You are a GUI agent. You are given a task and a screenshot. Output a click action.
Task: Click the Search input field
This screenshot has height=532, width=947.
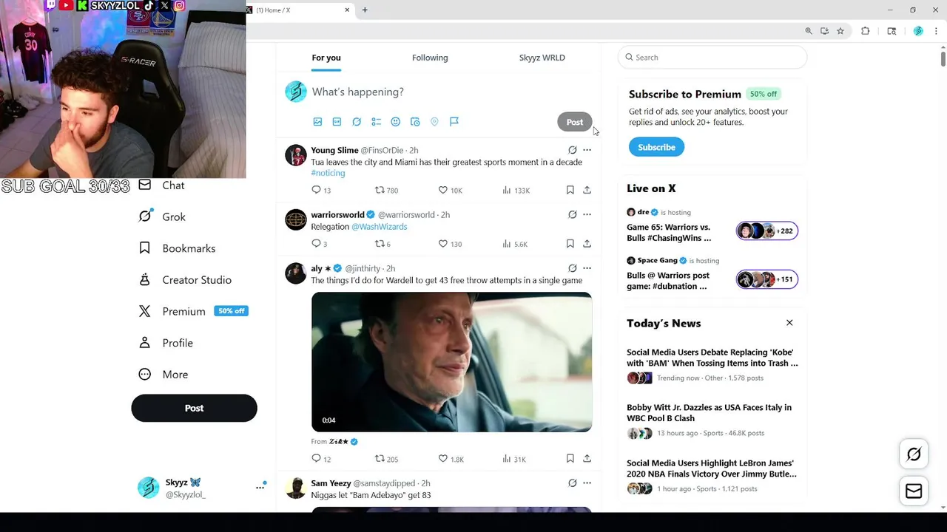(x=712, y=58)
